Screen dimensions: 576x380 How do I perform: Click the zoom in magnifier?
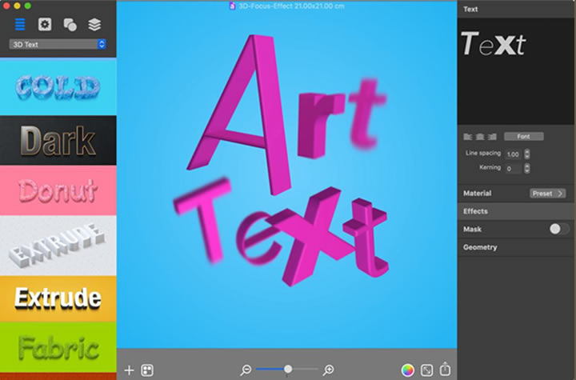click(328, 370)
